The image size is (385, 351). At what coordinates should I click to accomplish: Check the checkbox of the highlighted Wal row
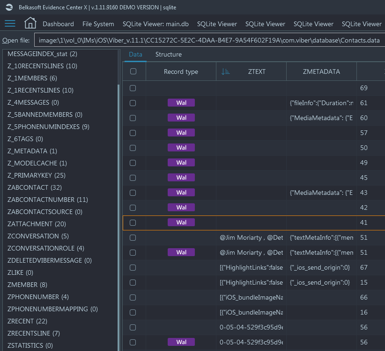pos(134,222)
